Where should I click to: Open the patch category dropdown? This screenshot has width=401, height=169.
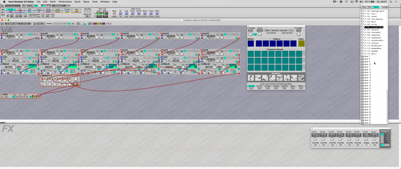pyautogui.click(x=26, y=23)
